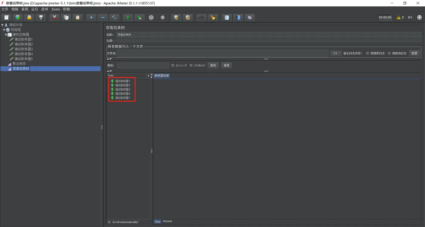Click the 配置 button
Image resolution: width=425 pixels, height=227 pixels.
pos(414,53)
